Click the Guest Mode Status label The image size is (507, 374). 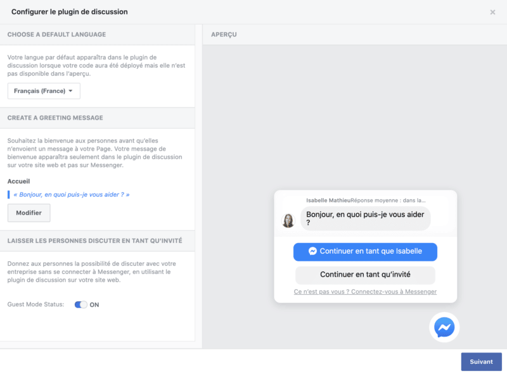click(x=35, y=304)
